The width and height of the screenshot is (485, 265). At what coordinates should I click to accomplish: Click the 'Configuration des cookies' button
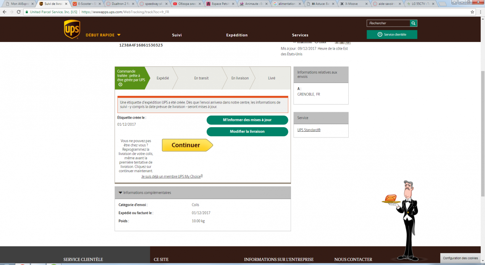coord(460,258)
